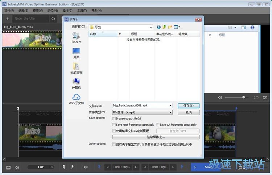Click the blue Save button in the bottom bar
The height and width of the screenshot is (175, 272).
click(x=206, y=167)
